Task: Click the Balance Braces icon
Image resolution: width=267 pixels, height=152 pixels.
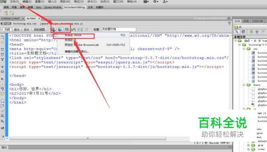Action: click(2, 72)
